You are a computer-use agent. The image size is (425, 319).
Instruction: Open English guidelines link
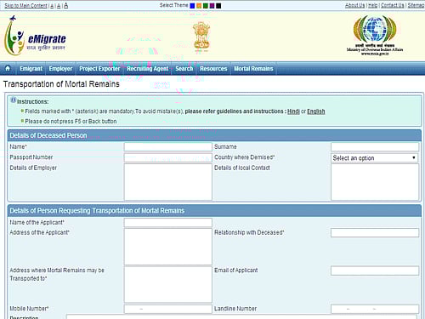(316, 111)
